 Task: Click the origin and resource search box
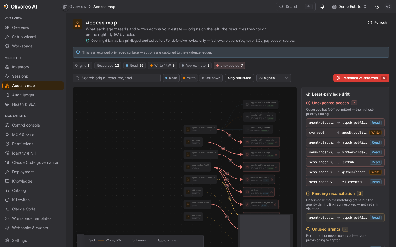(x=117, y=78)
